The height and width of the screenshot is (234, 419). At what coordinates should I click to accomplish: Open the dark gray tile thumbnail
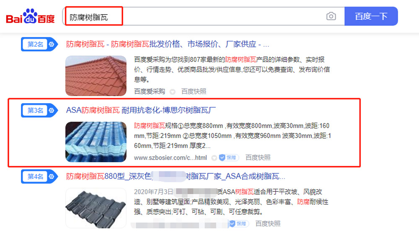click(96, 208)
